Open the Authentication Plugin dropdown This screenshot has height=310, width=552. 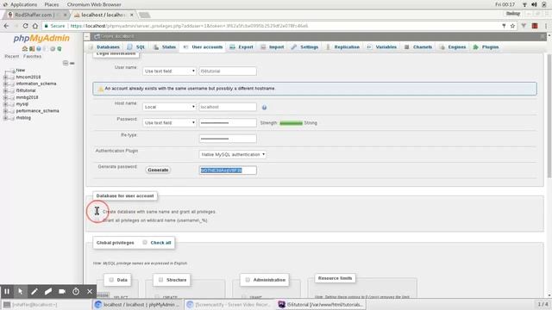[x=232, y=154]
